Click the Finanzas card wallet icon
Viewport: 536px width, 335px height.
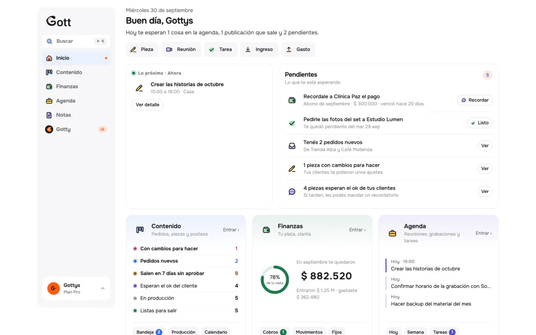[x=266, y=230]
